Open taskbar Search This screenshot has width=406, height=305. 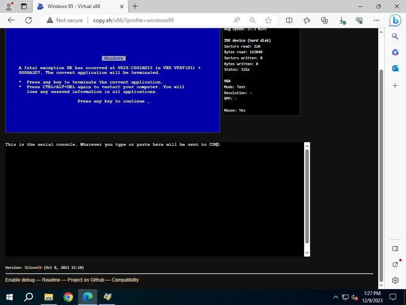[29, 297]
